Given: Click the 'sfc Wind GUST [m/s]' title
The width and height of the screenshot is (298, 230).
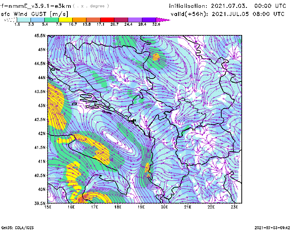Looking at the screenshot, I should click(x=34, y=14).
